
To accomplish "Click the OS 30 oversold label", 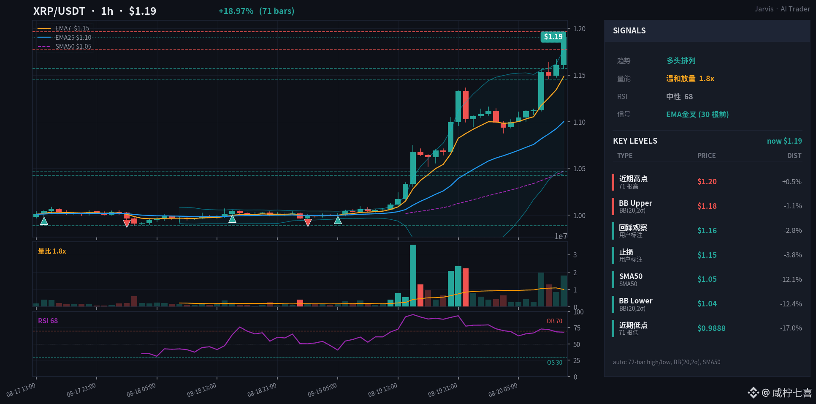I will pos(555,363).
